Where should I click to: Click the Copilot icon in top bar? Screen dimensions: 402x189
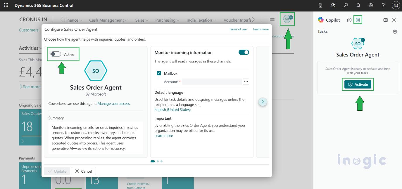[x=333, y=5]
